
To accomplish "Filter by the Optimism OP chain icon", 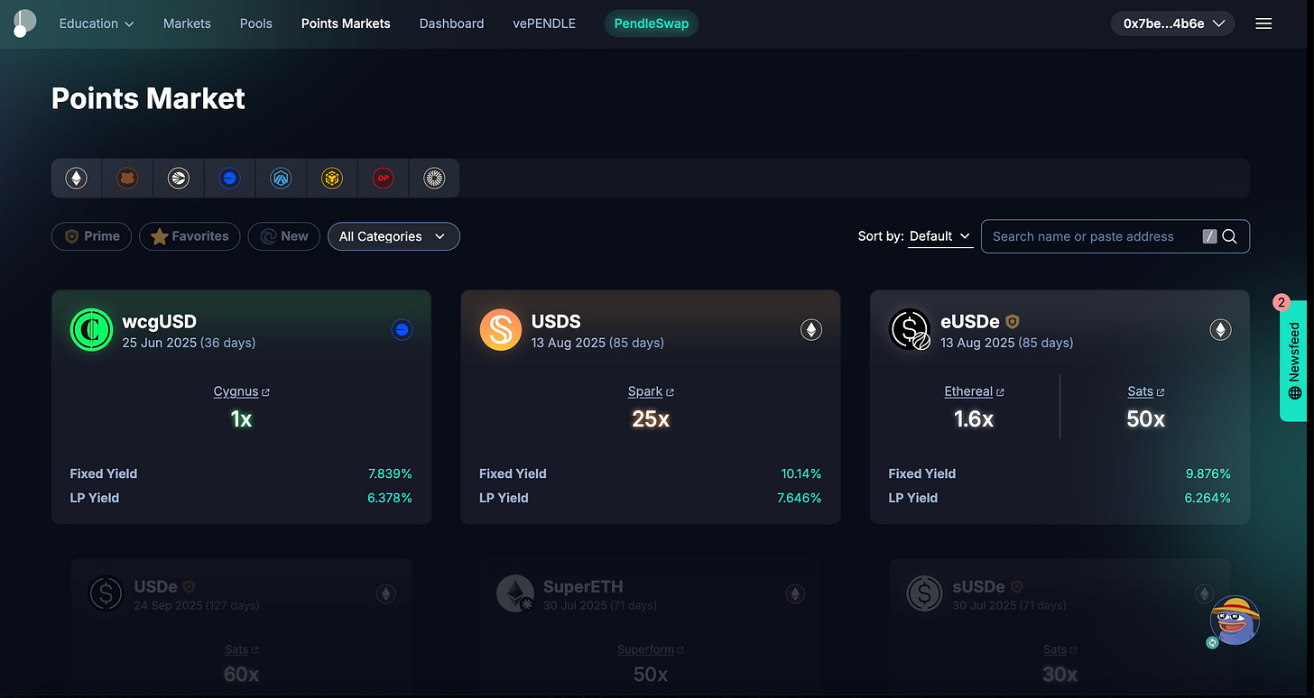I will pos(384,179).
